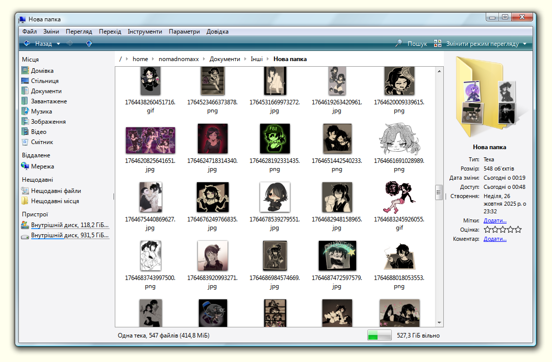This screenshot has height=362, width=552.
Task: Select Музика in places sidebar
Action: (x=37, y=112)
